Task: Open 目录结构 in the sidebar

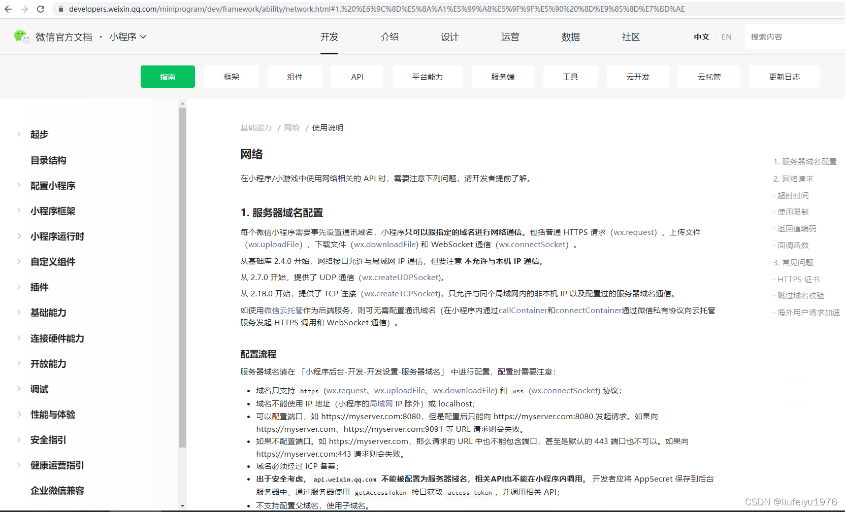Action: click(x=48, y=160)
